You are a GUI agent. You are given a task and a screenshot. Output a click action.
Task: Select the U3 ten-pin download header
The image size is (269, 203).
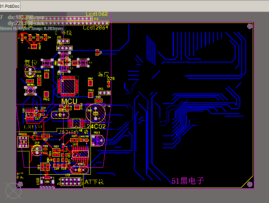click(71, 182)
